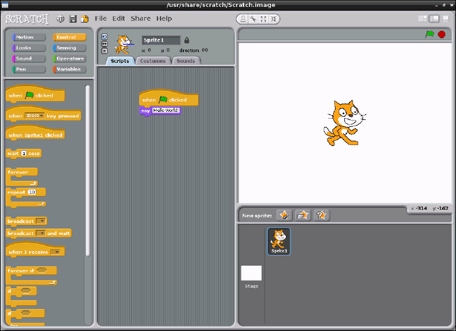Select the grow sprite tool
The image size is (456, 331).
click(x=263, y=19)
